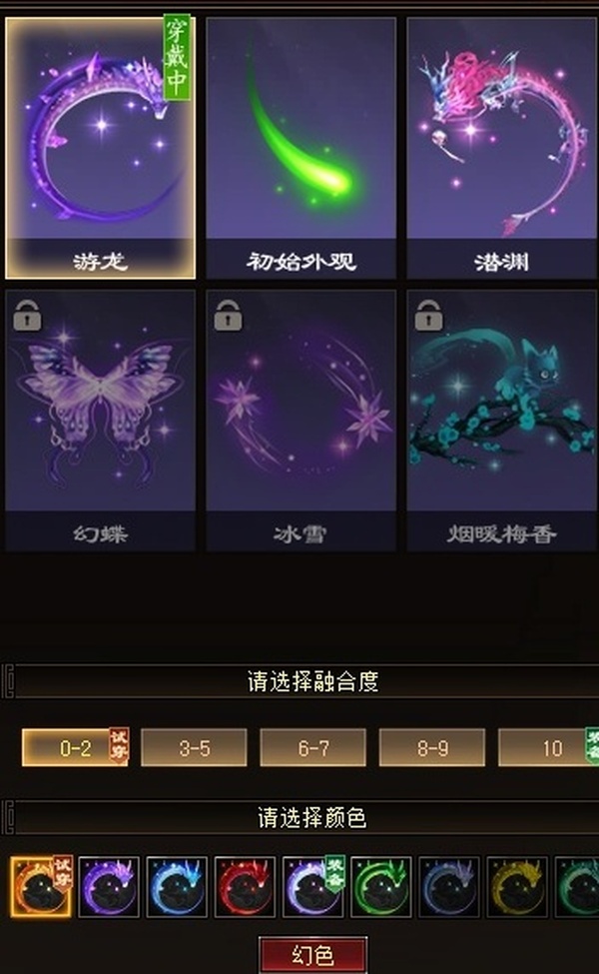Choose the 潜渊 pink dragon appearance
This screenshot has width=599, height=974.
click(501, 148)
